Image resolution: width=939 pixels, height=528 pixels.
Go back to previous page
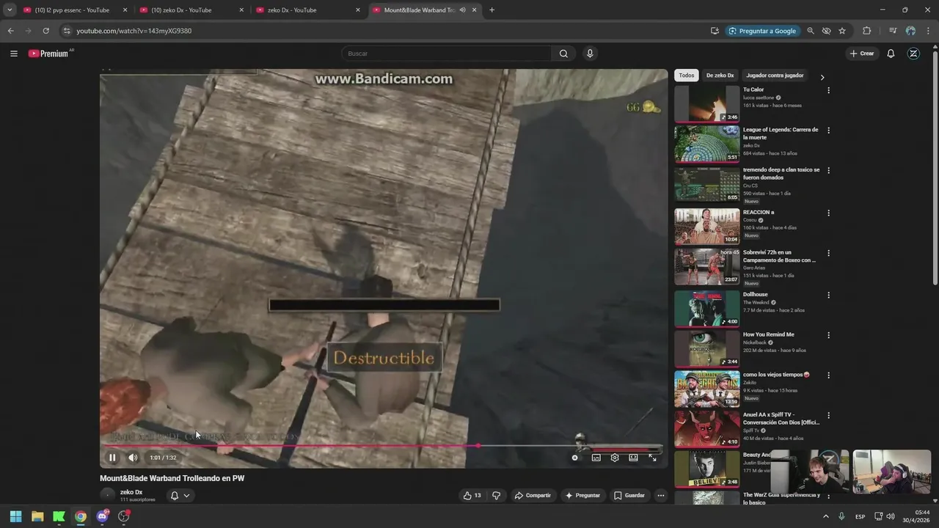[x=10, y=31]
